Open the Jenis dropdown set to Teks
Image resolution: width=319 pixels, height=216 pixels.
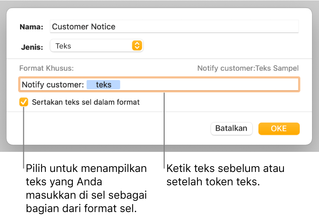pyautogui.click(x=97, y=46)
